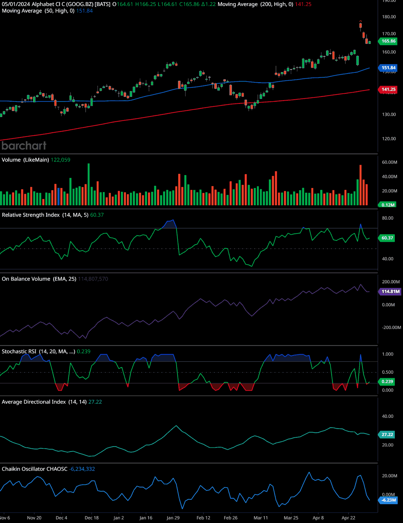Click the Moving Average (50, High, 0) label
The image size is (403, 523).
(38, 11)
